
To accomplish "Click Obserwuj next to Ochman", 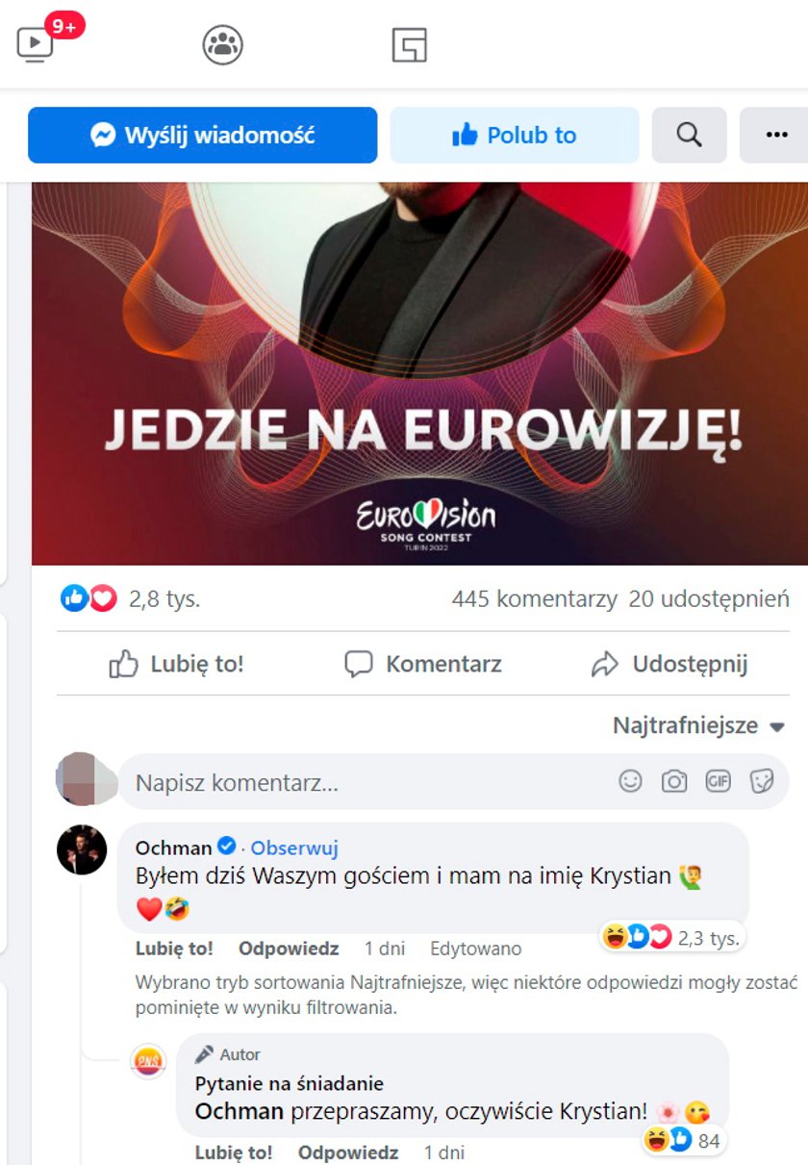I will (294, 848).
